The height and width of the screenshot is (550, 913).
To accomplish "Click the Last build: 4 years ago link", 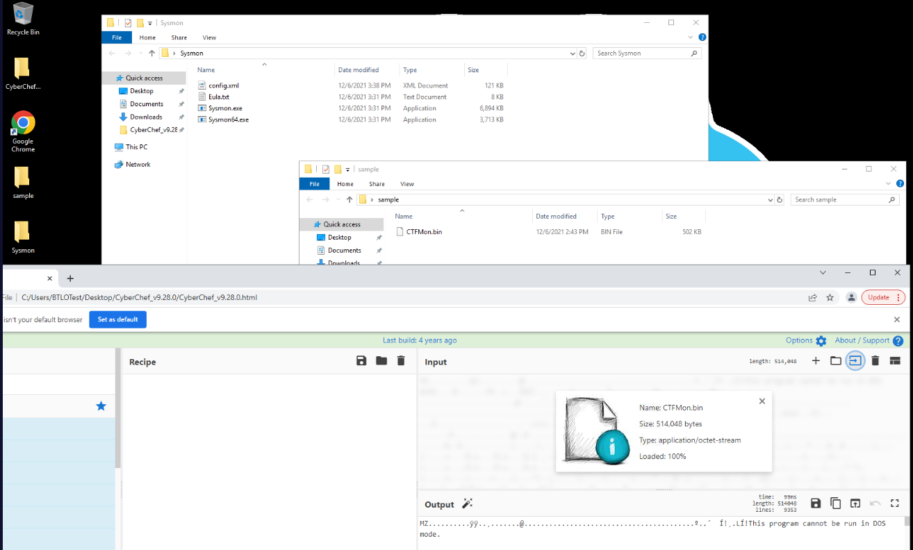I will coord(420,340).
